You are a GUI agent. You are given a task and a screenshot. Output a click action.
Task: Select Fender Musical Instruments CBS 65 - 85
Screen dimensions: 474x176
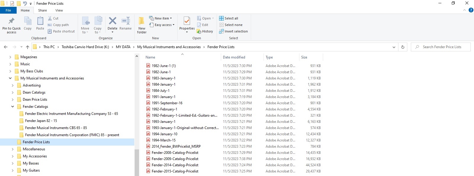pyautogui.click(x=56, y=128)
